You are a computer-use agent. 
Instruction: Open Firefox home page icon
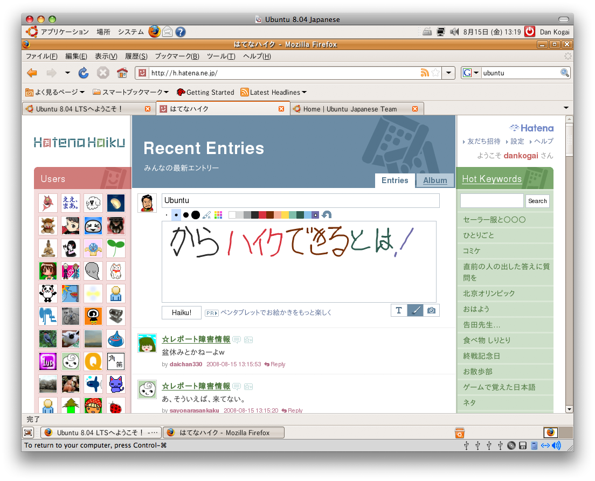pyautogui.click(x=122, y=73)
